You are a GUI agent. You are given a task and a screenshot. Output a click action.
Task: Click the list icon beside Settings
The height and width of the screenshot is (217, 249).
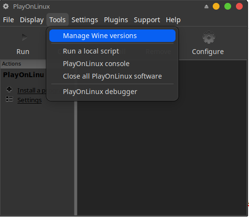coord(9,99)
